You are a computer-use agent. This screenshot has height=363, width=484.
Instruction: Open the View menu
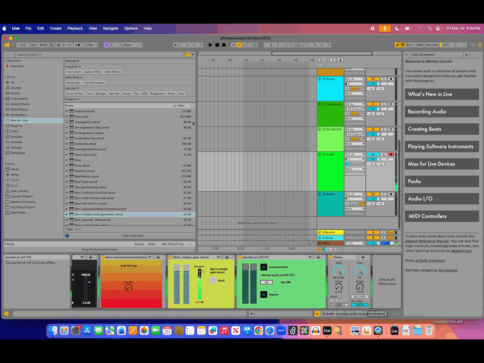pos(93,29)
